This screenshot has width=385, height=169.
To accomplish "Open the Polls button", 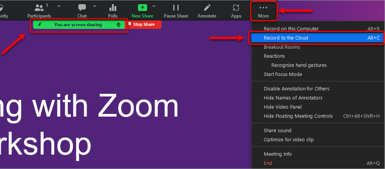I will tap(113, 11).
